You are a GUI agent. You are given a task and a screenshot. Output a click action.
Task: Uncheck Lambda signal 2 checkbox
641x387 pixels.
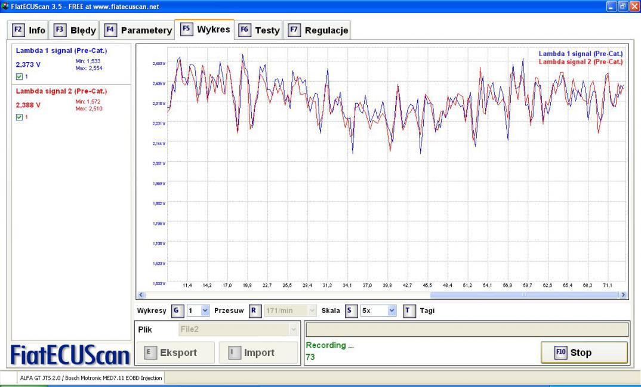point(19,117)
